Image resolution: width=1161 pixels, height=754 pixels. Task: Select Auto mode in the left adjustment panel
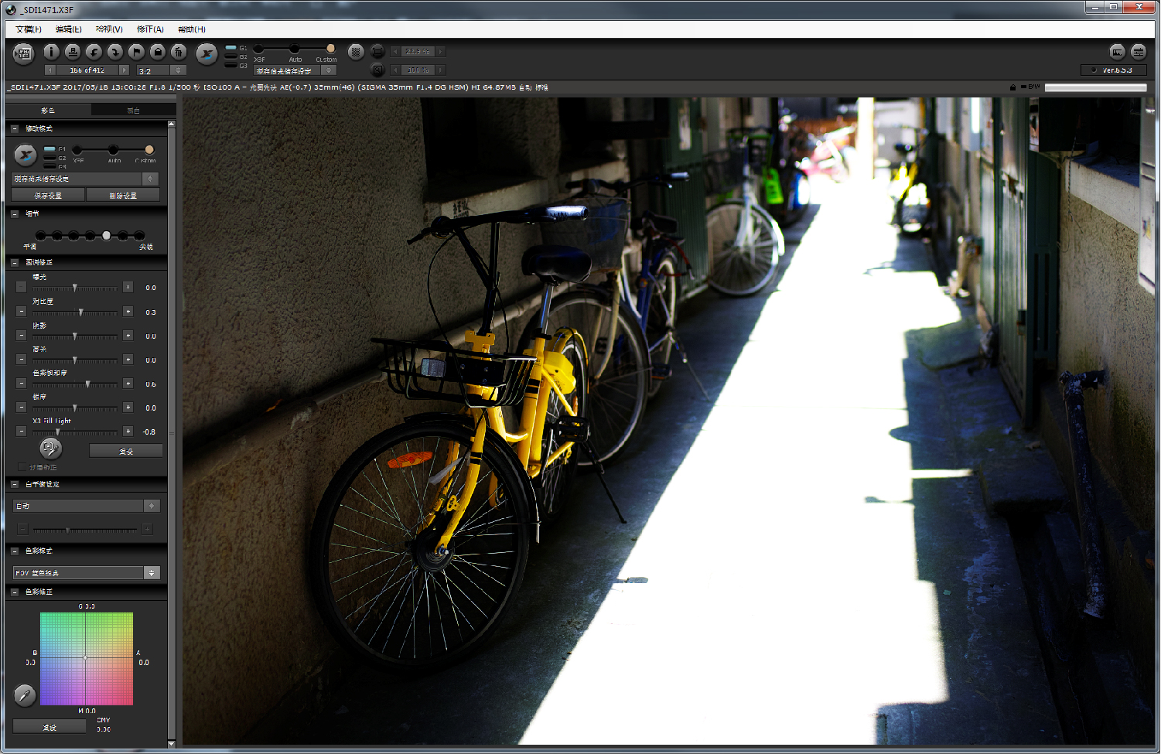click(x=114, y=150)
